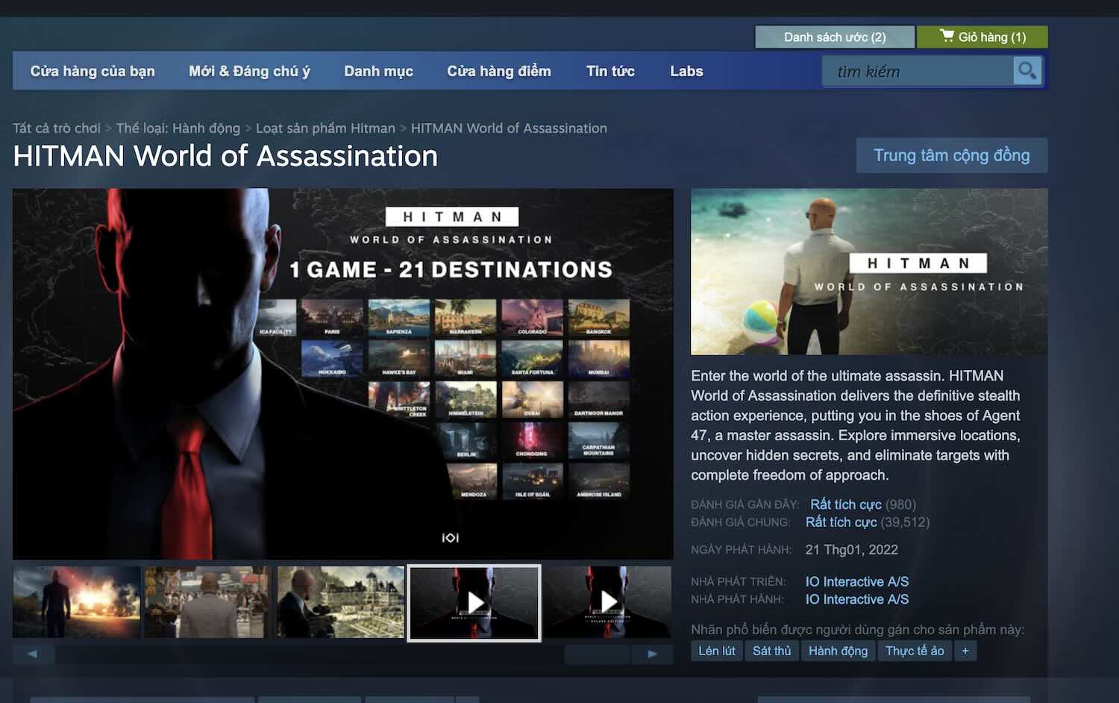Go to Cửa hàng điểm tab
The image size is (1119, 703).
click(x=499, y=71)
